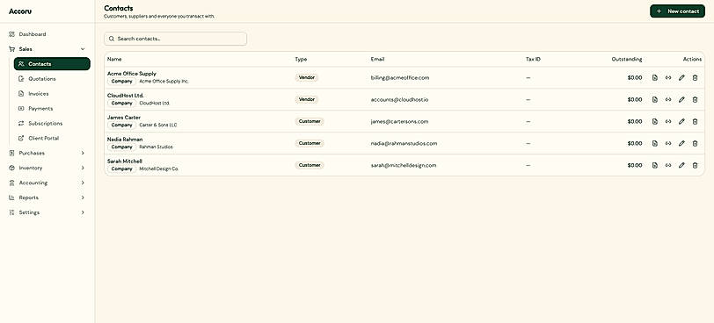714x323 pixels.
Task: Collapse the Sales section in the sidebar
Action: [47, 49]
